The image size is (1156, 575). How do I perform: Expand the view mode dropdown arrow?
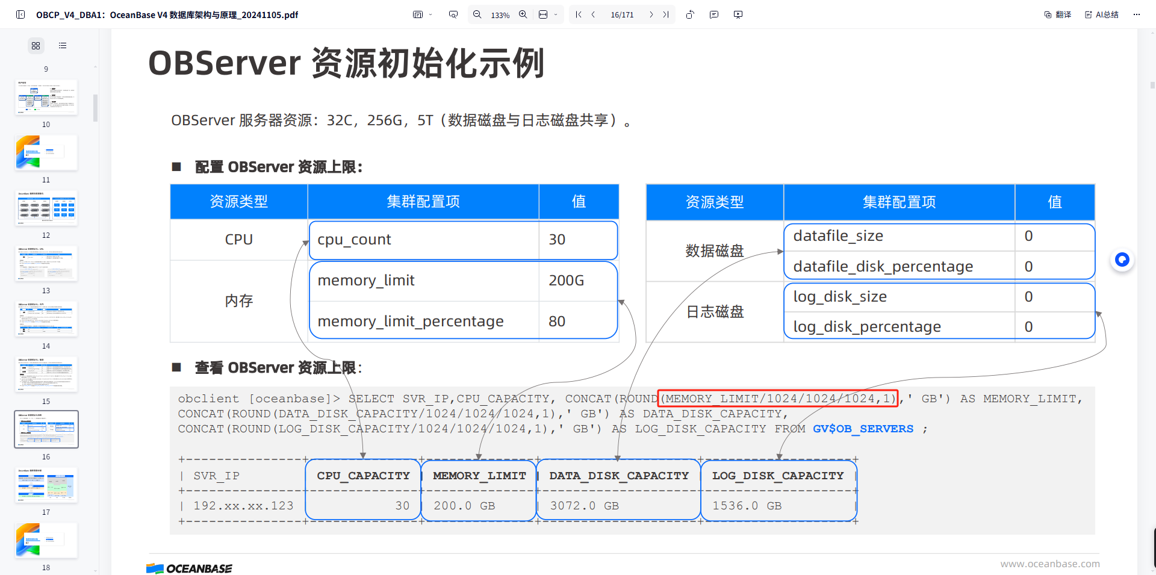pyautogui.click(x=430, y=14)
